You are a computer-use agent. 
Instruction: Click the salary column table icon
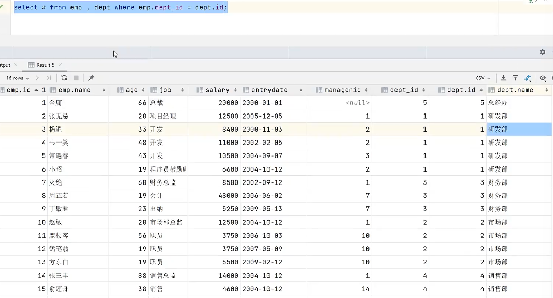200,90
